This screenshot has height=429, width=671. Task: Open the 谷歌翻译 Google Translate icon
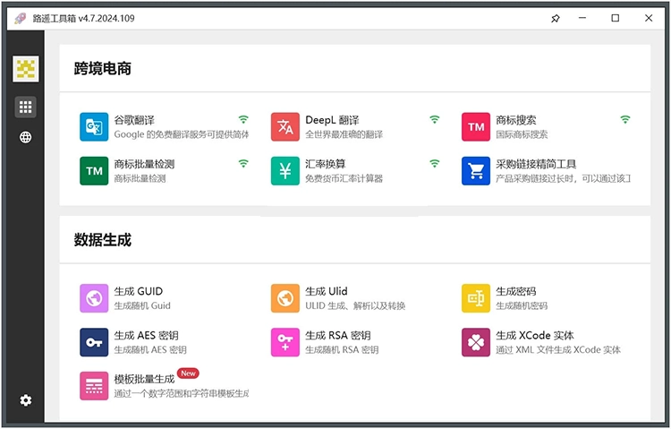pyautogui.click(x=94, y=127)
